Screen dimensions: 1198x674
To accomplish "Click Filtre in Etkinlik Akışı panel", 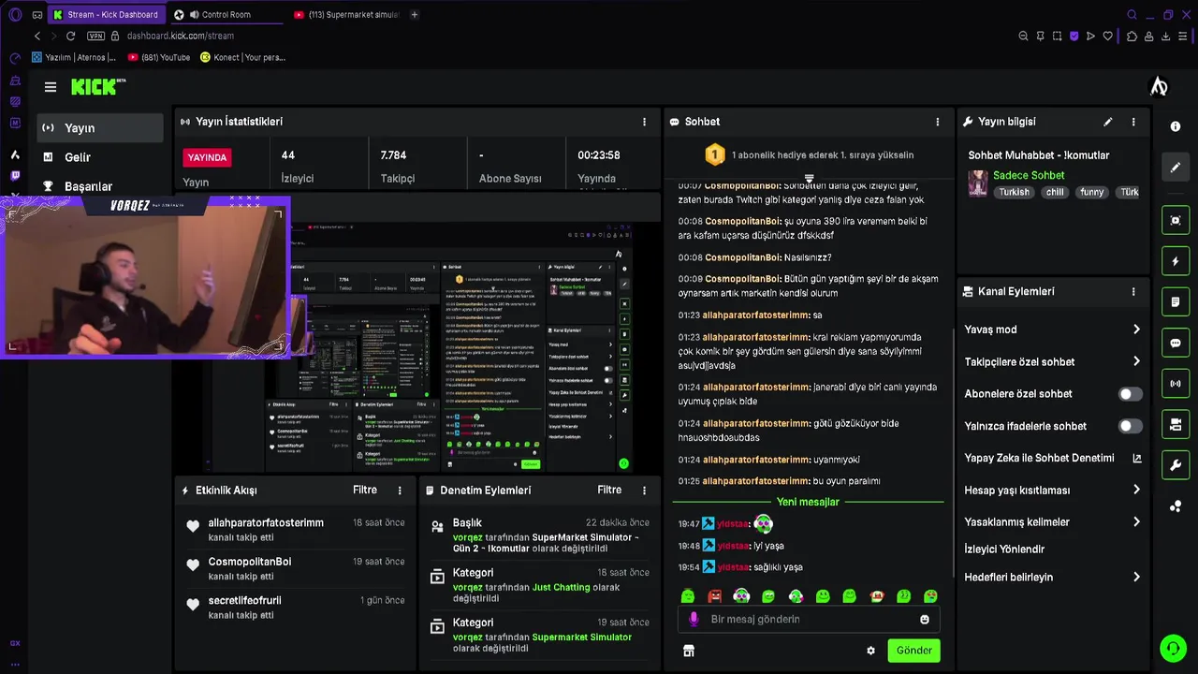I will (x=365, y=490).
